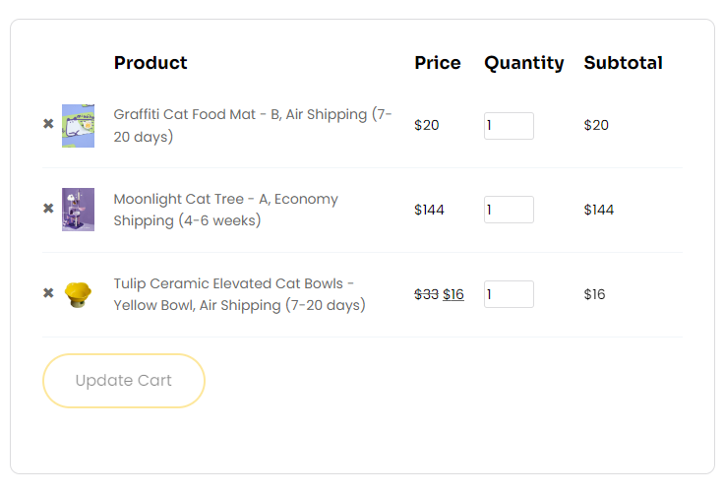Click the Product column header
This screenshot has height=492, width=724.
[151, 63]
